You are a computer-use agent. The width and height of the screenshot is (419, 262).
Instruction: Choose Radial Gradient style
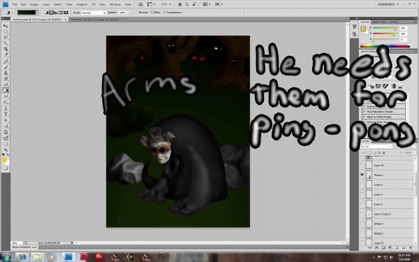51,13
